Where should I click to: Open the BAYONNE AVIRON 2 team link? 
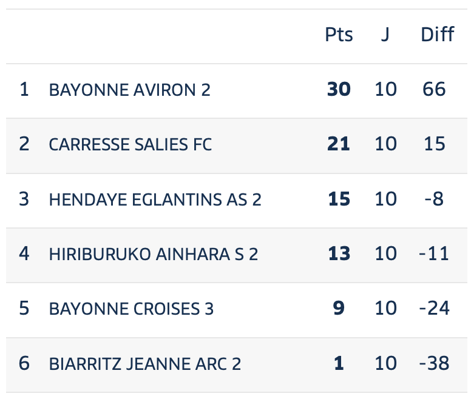click(x=129, y=90)
